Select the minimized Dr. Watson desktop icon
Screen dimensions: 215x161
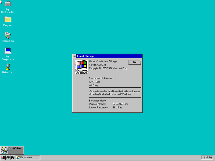pyautogui.click(x=12, y=150)
